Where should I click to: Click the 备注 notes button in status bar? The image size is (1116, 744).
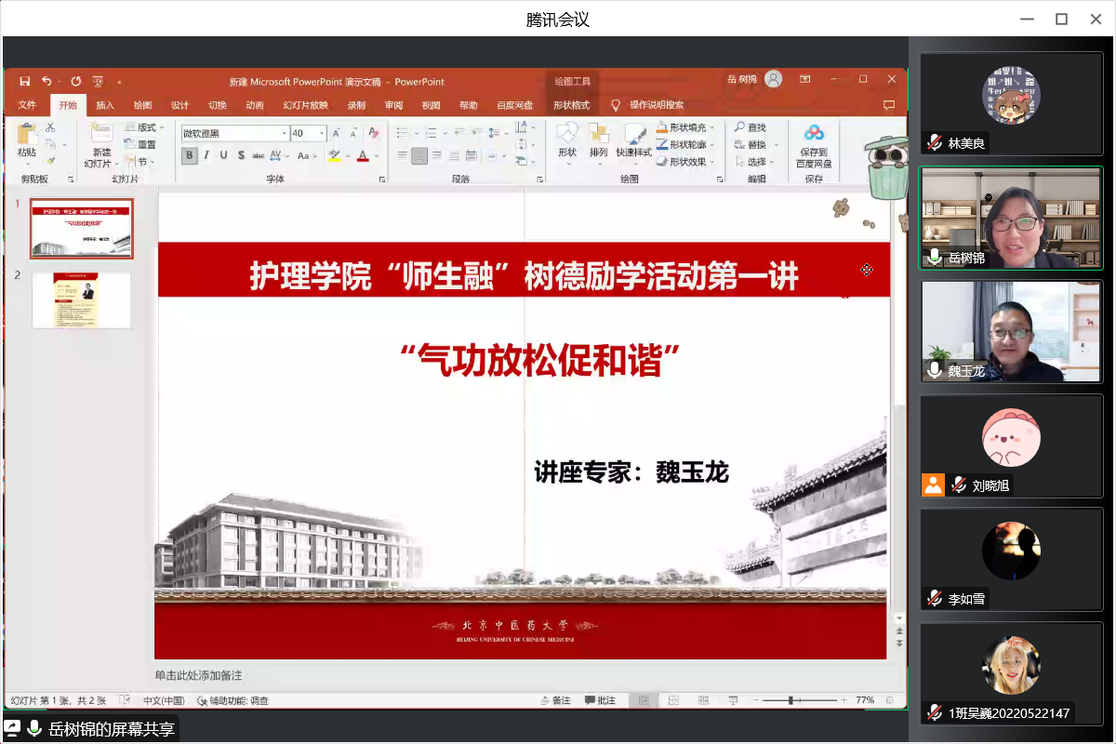point(555,700)
